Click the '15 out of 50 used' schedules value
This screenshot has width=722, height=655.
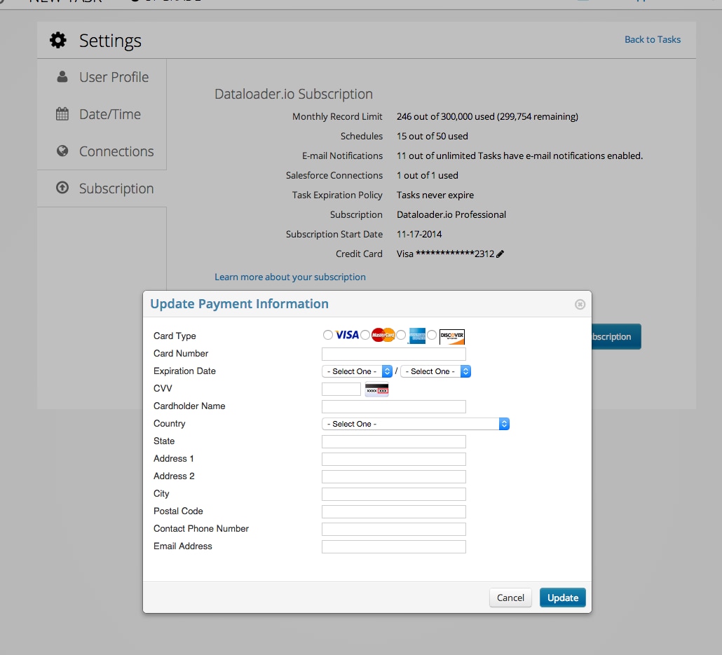432,136
